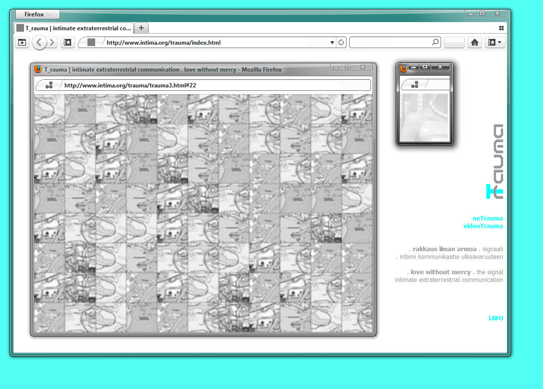The height and width of the screenshot is (389, 543).
Task: Open the bookmarks menu dropdown at far right
Action: [x=495, y=42]
